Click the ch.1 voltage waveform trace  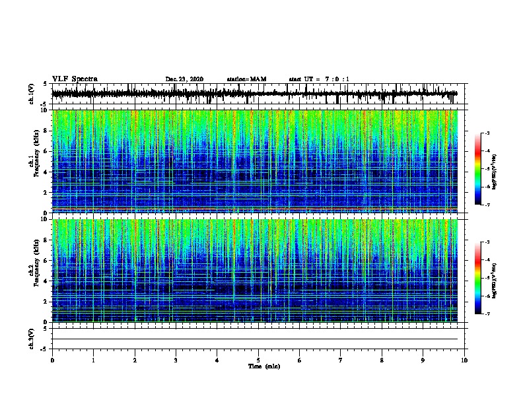(254, 94)
